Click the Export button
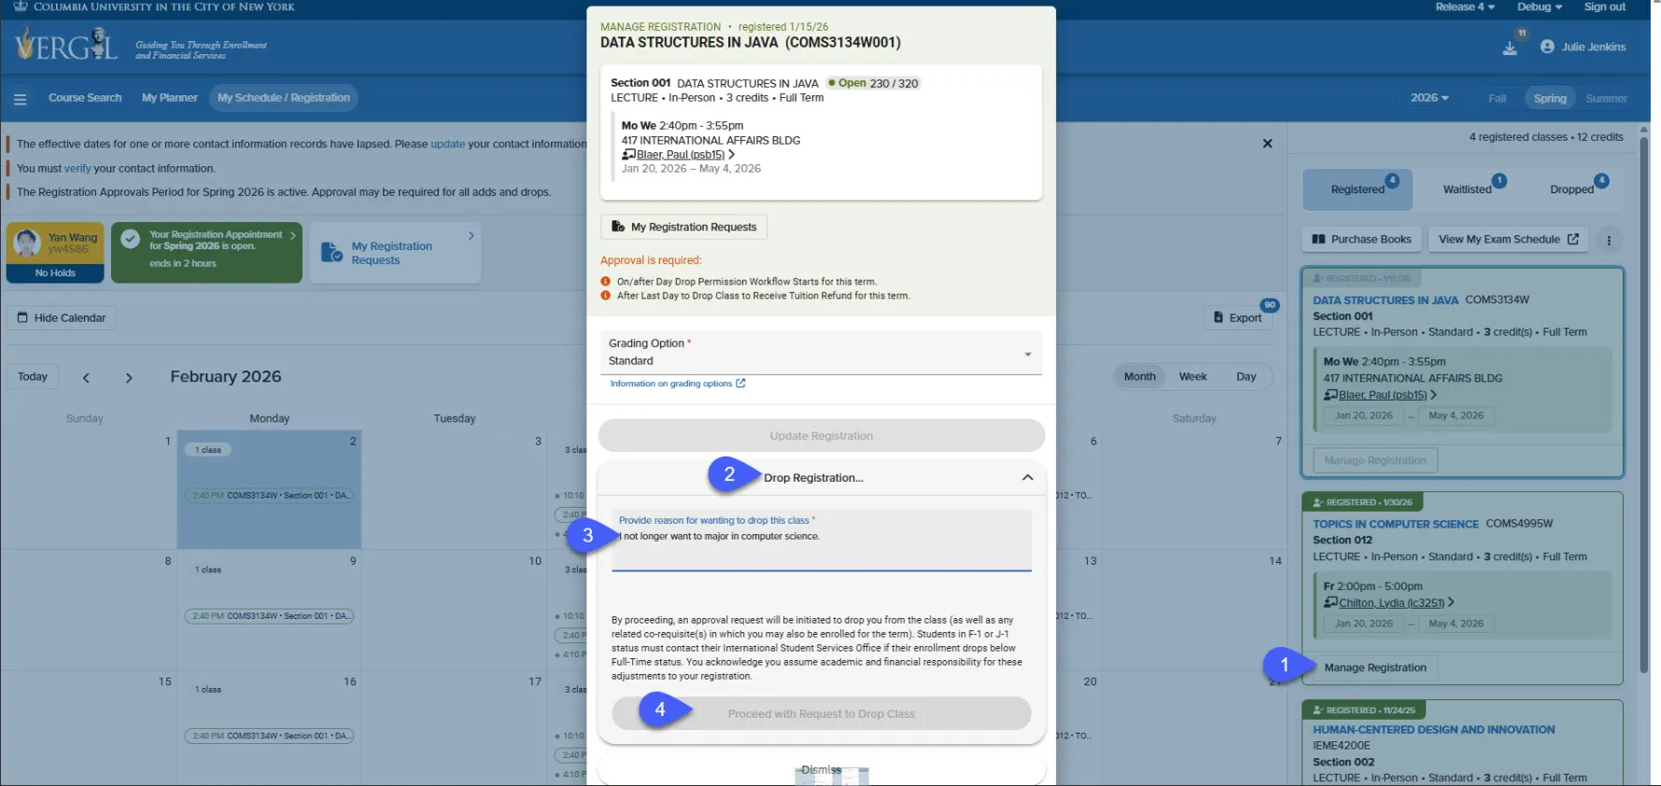 pyautogui.click(x=1237, y=318)
